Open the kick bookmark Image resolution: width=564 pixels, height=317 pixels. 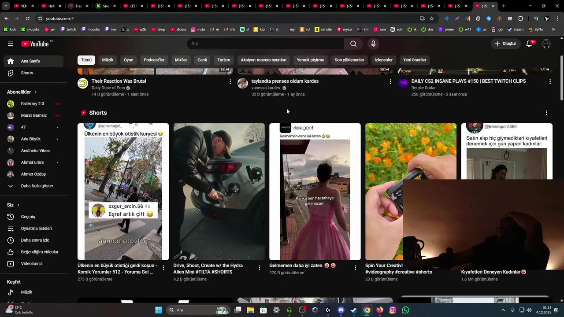tap(10, 29)
